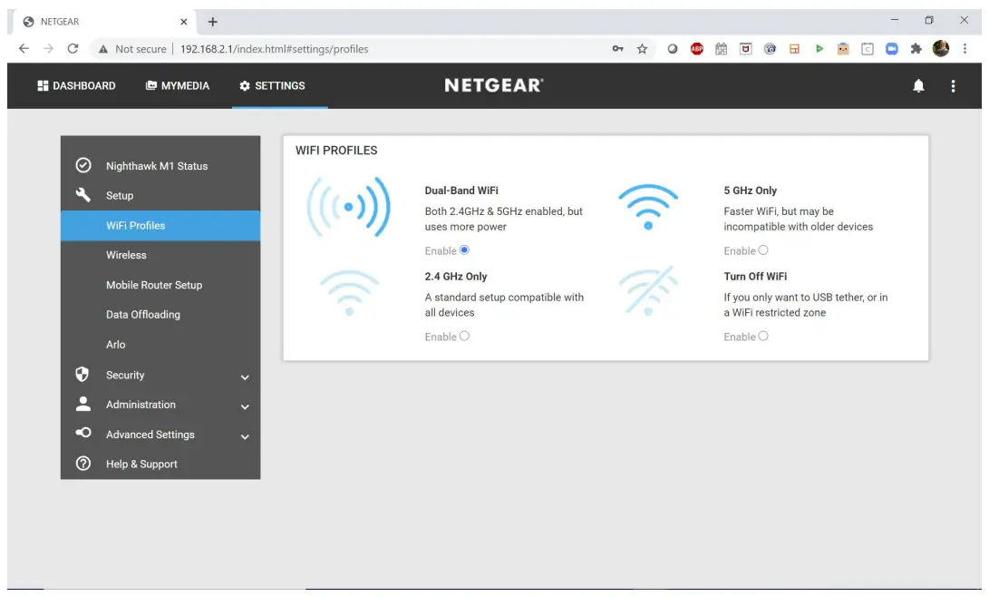Open the Mobile Router Setup page
Viewport: 989px width, 597px height.
[x=152, y=284]
